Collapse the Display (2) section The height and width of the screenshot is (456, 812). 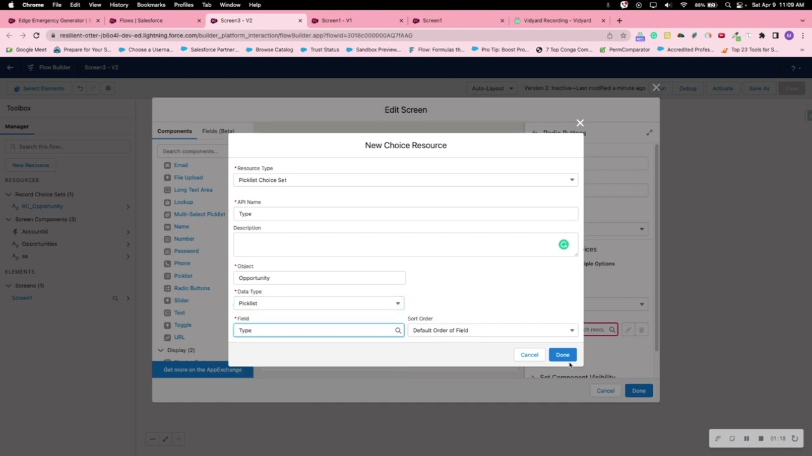point(160,350)
